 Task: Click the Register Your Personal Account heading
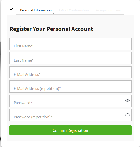(51, 29)
